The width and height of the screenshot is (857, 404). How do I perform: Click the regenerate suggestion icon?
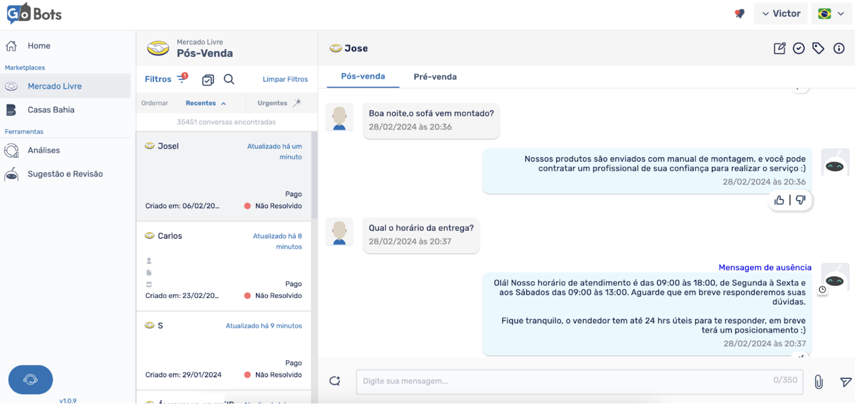335,381
